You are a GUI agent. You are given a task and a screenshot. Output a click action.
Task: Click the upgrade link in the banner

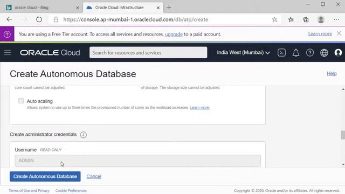pos(174,34)
